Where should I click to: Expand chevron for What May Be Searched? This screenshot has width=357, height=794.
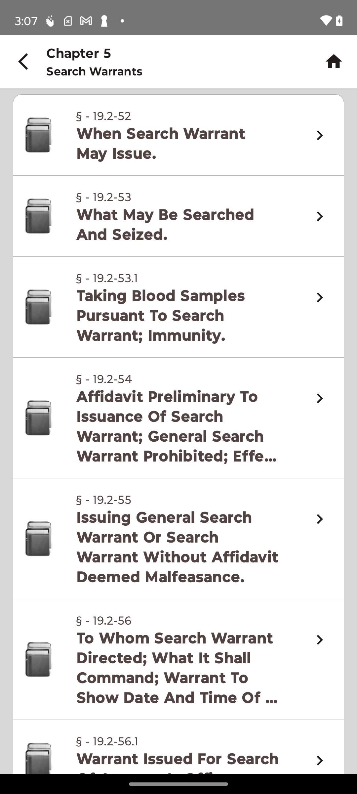319,216
